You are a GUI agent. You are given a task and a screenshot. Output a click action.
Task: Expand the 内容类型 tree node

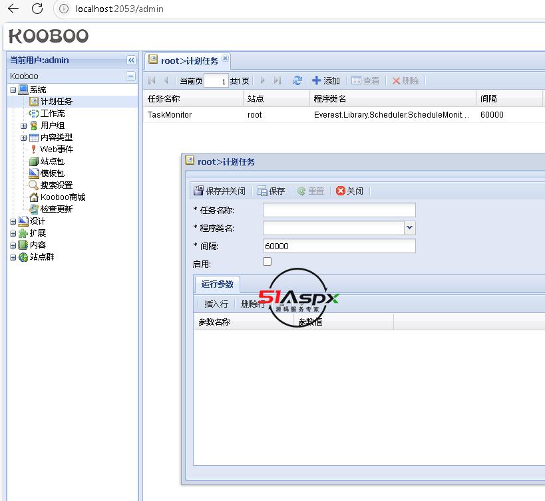tap(24, 138)
